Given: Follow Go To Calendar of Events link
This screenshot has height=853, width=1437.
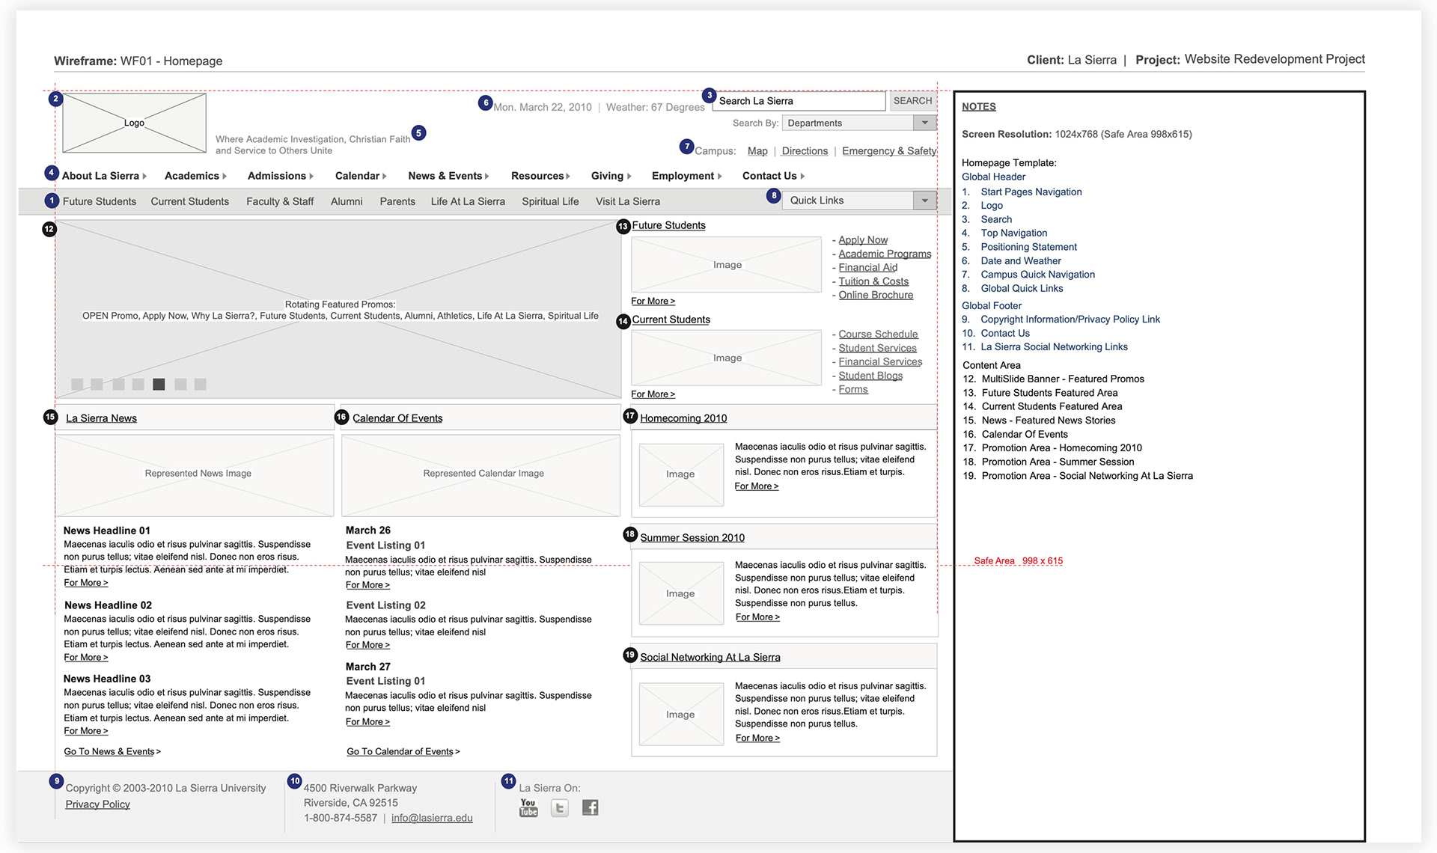Looking at the screenshot, I should [403, 752].
